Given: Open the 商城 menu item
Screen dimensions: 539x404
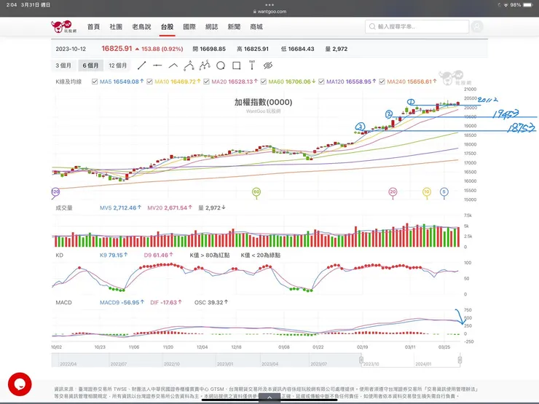Looking at the screenshot, I should [256, 26].
